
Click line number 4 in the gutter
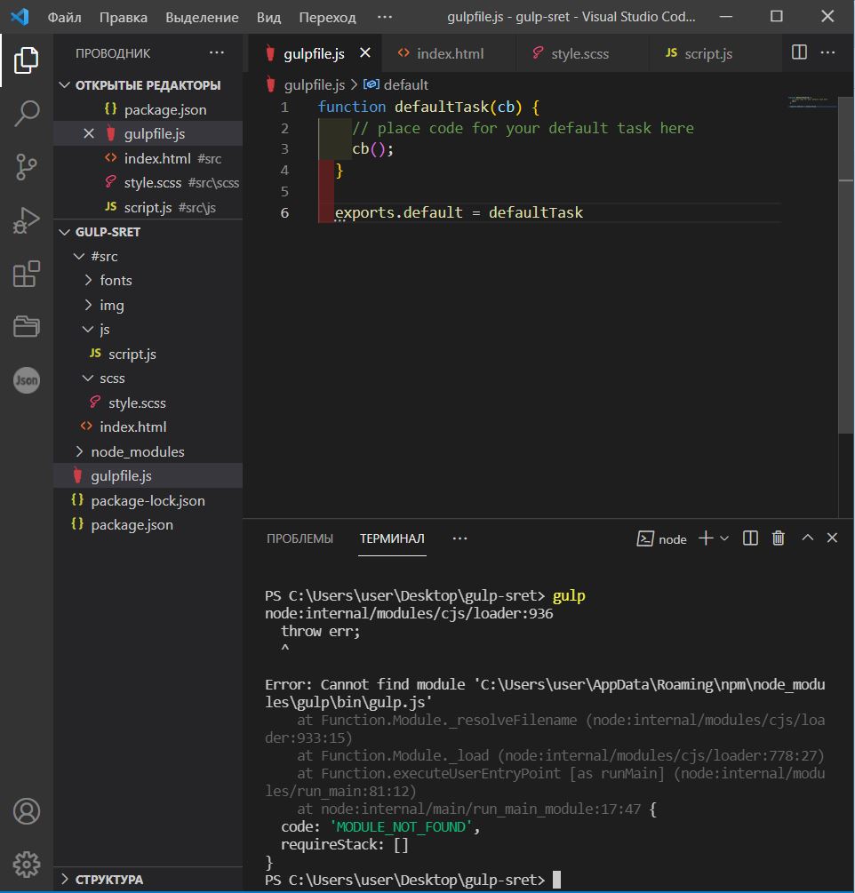(284, 171)
